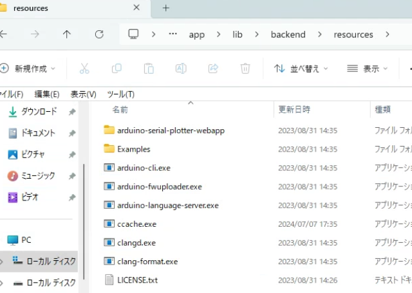Sort by the 更新日時 column header
This screenshot has height=293, width=412.
[x=294, y=110]
